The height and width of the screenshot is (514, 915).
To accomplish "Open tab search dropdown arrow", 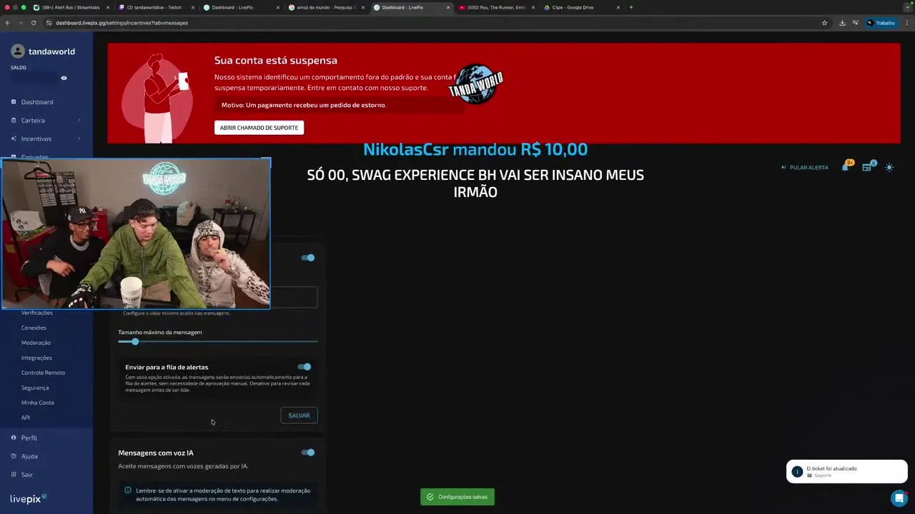I will click(906, 7).
